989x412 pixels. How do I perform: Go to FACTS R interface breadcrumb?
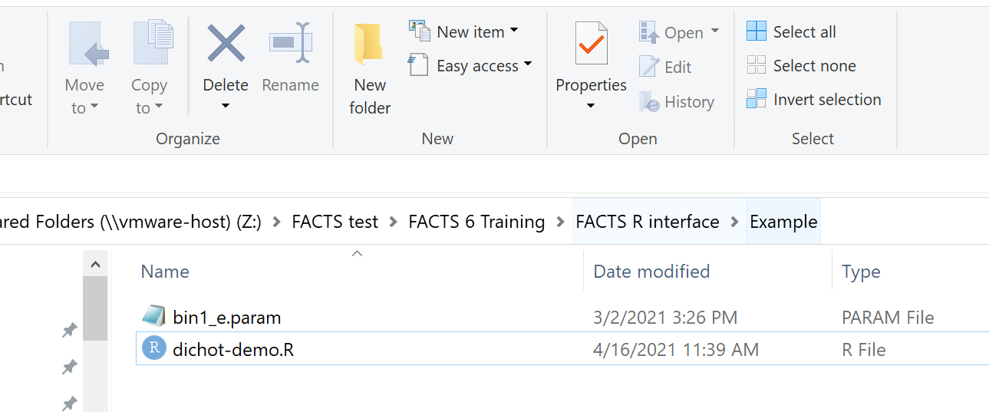tap(647, 222)
